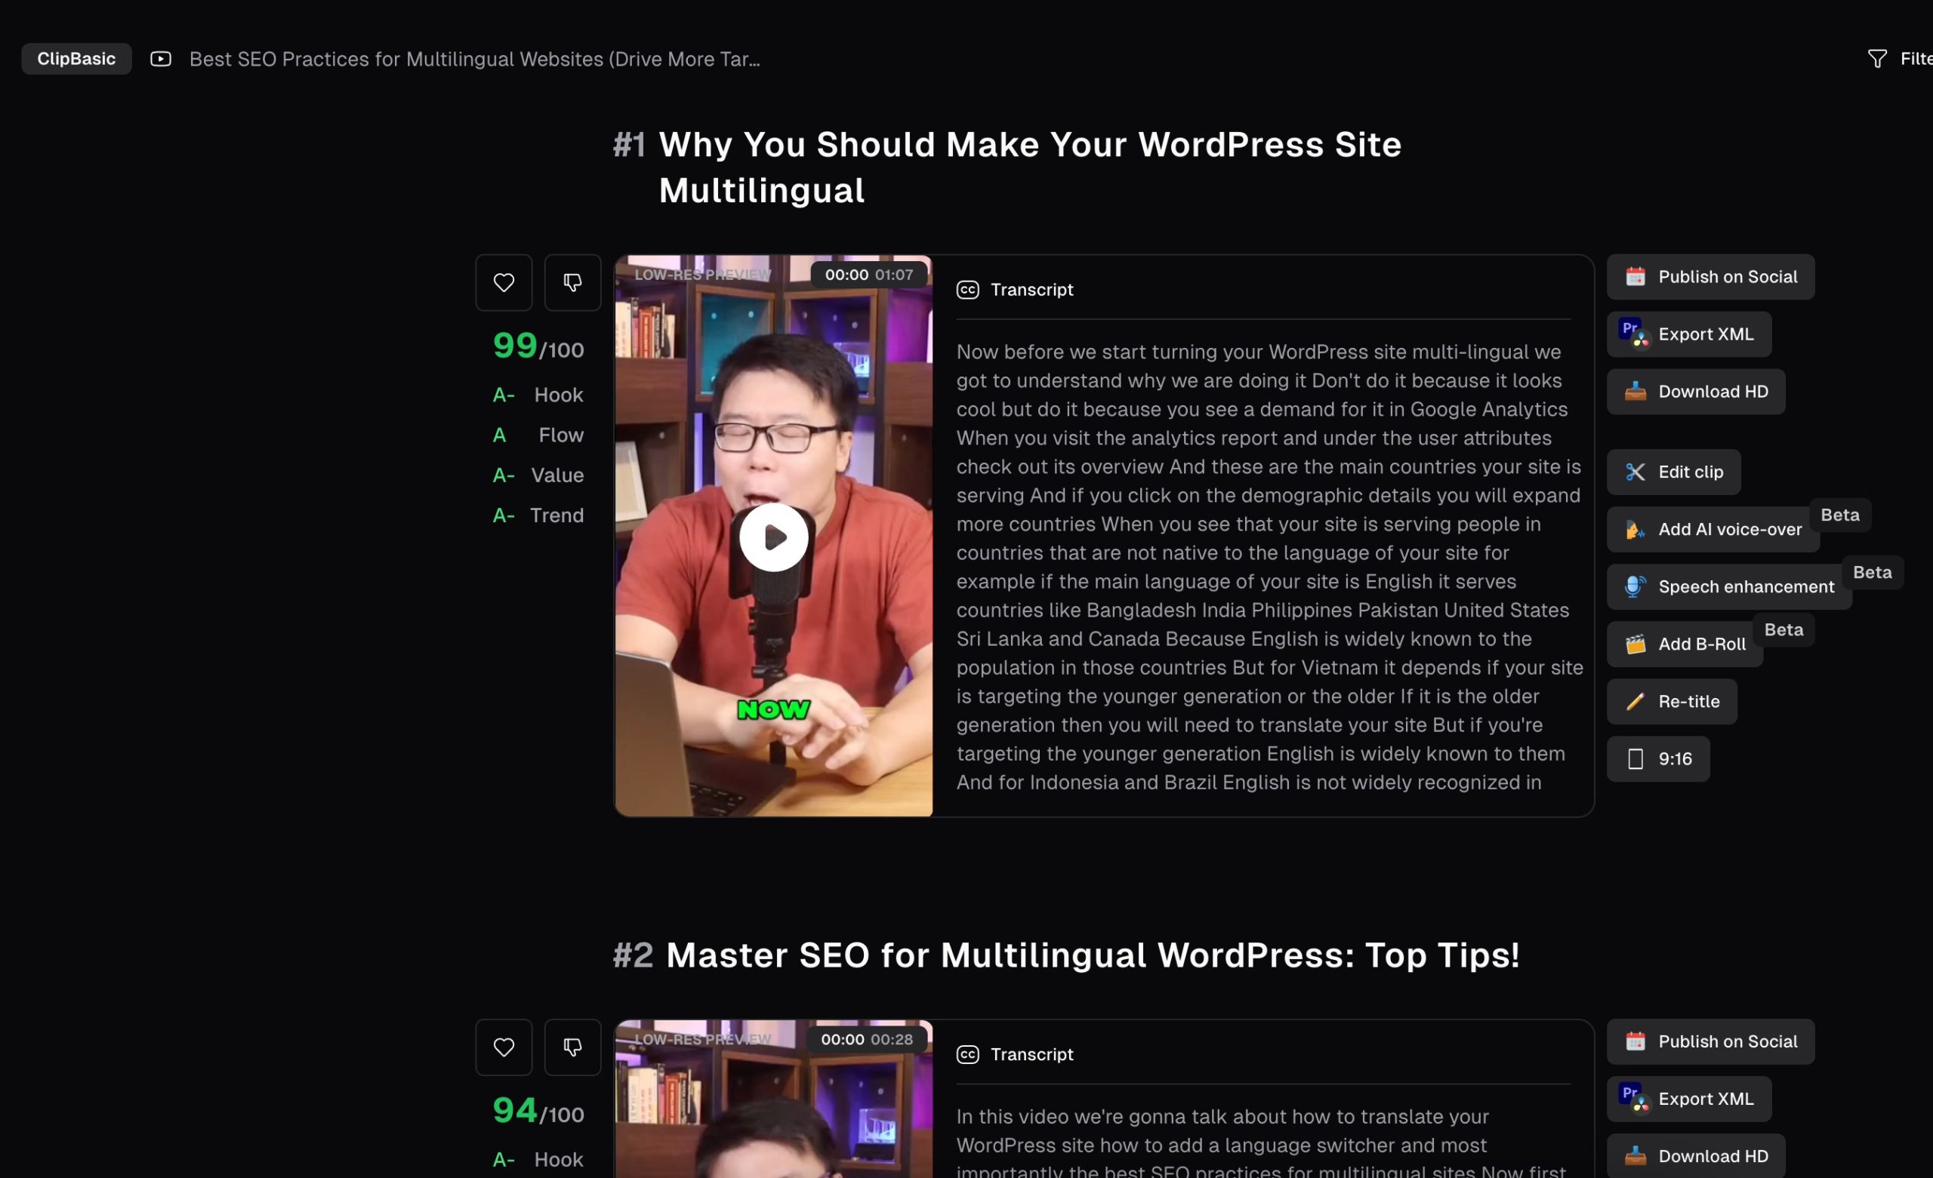1933x1178 pixels.
Task: Click the Beta tag next to Add AI voice-over
Action: 1839,515
